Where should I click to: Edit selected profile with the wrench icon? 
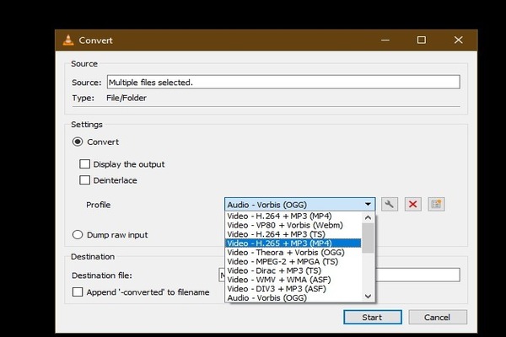click(389, 204)
